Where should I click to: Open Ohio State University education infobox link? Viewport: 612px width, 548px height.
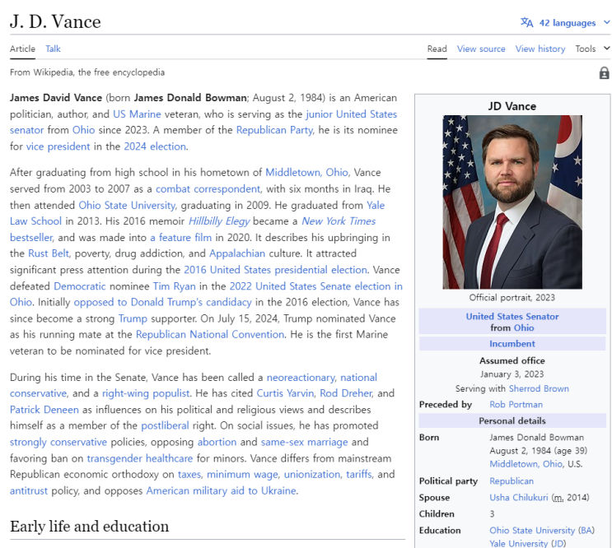pyautogui.click(x=532, y=530)
